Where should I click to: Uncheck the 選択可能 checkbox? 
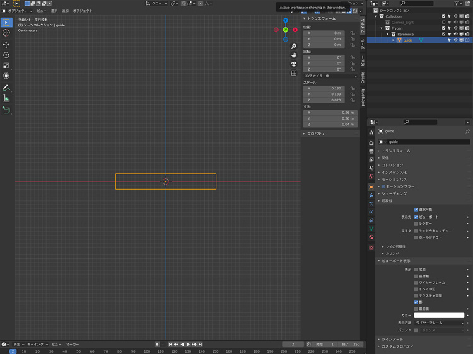click(416, 210)
